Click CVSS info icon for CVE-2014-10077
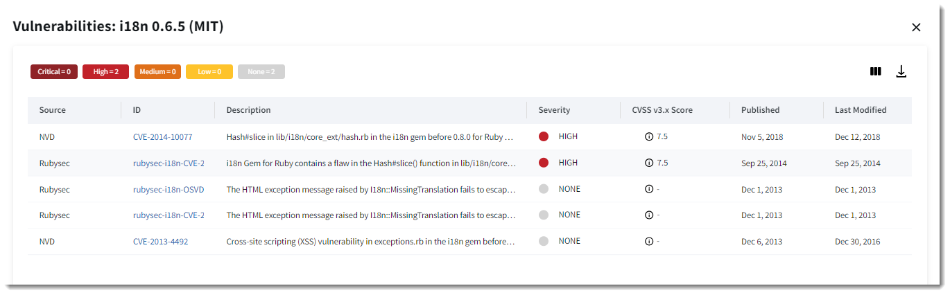 (x=649, y=137)
